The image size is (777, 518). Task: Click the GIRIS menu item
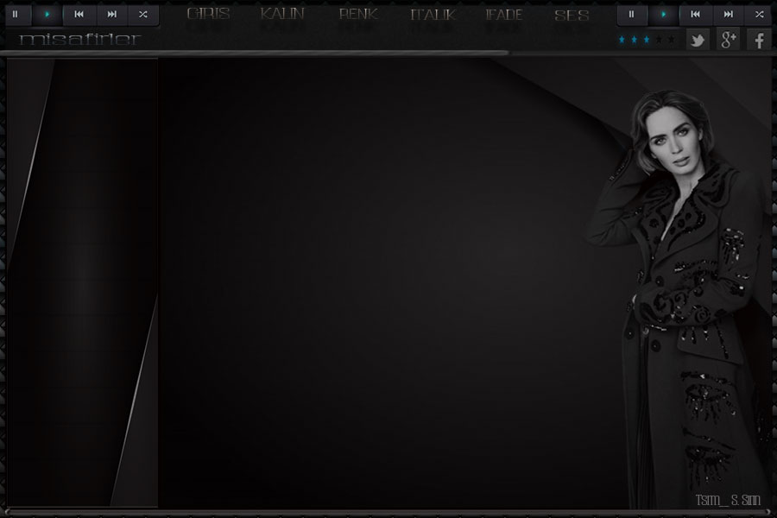(x=208, y=16)
